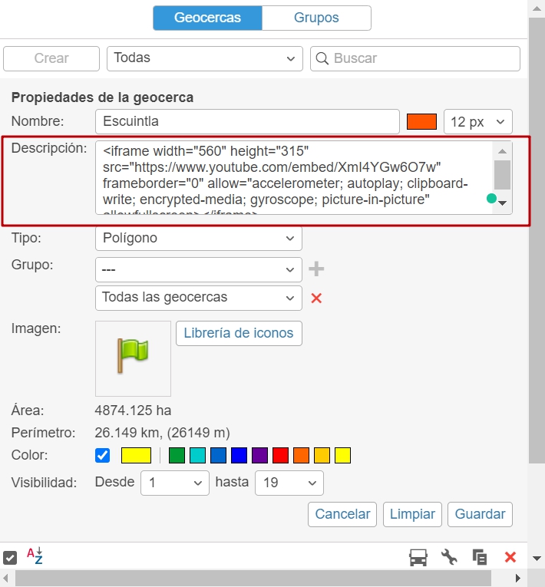
Task: Click inside the Descripción text area
Action: coord(294,177)
